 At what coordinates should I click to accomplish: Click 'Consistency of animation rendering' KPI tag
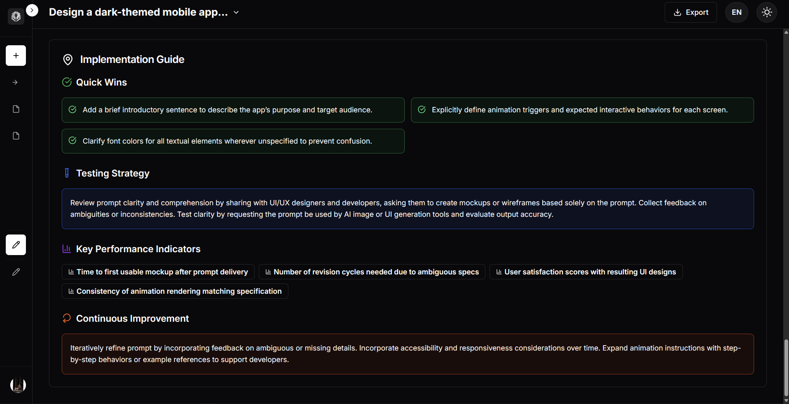[175, 291]
